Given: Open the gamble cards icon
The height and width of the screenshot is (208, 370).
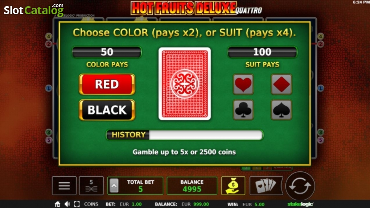Looking at the screenshot, I should tap(266, 186).
